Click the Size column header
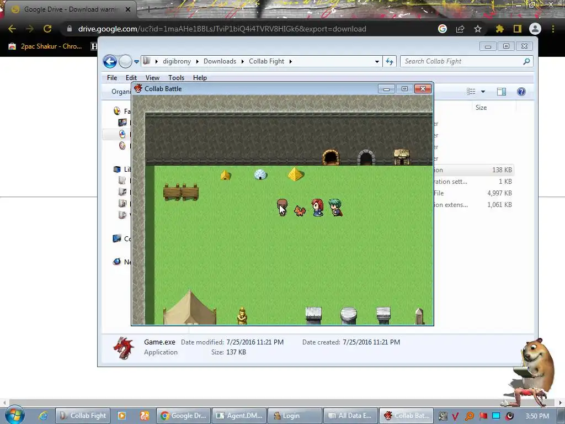Image resolution: width=565 pixels, height=424 pixels. click(481, 108)
